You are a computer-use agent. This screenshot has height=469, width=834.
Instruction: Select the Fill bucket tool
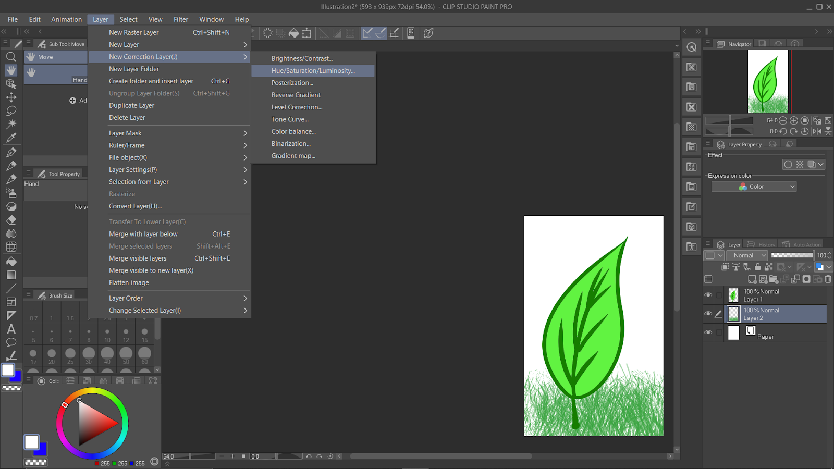11,262
